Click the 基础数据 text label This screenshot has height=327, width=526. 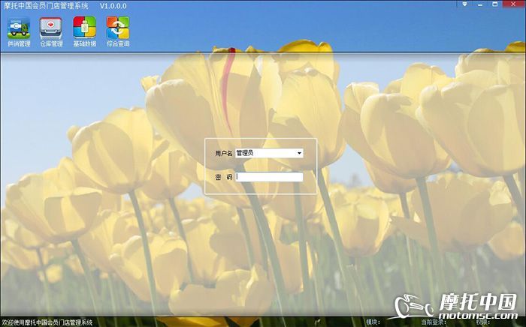(84, 44)
